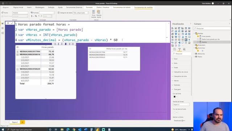Click the Campos search box
This screenshot has width=232, height=131.
[x=212, y=28]
